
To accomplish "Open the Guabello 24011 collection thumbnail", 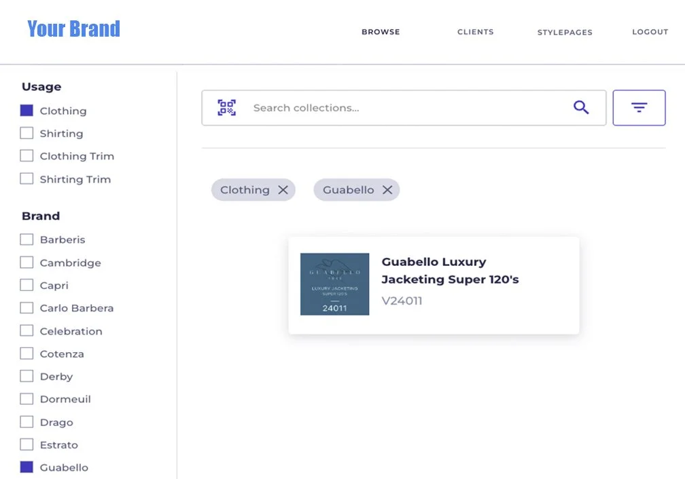I will pos(334,284).
